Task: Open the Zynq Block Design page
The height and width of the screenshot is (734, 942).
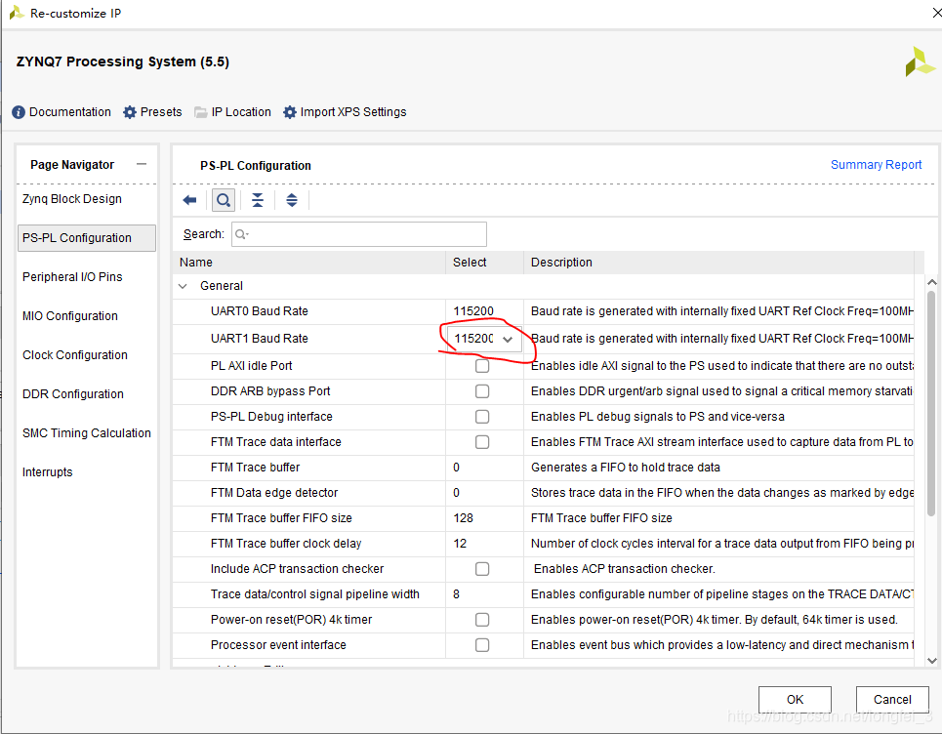Action: (72, 199)
